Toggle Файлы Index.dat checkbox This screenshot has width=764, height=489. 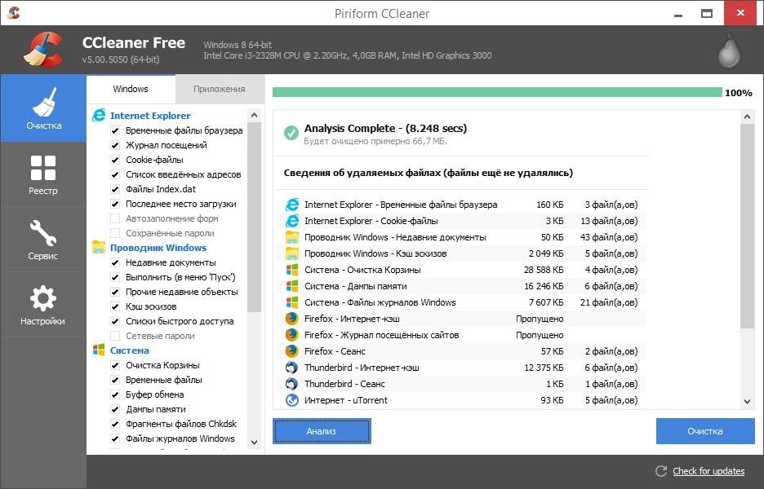pyautogui.click(x=115, y=189)
